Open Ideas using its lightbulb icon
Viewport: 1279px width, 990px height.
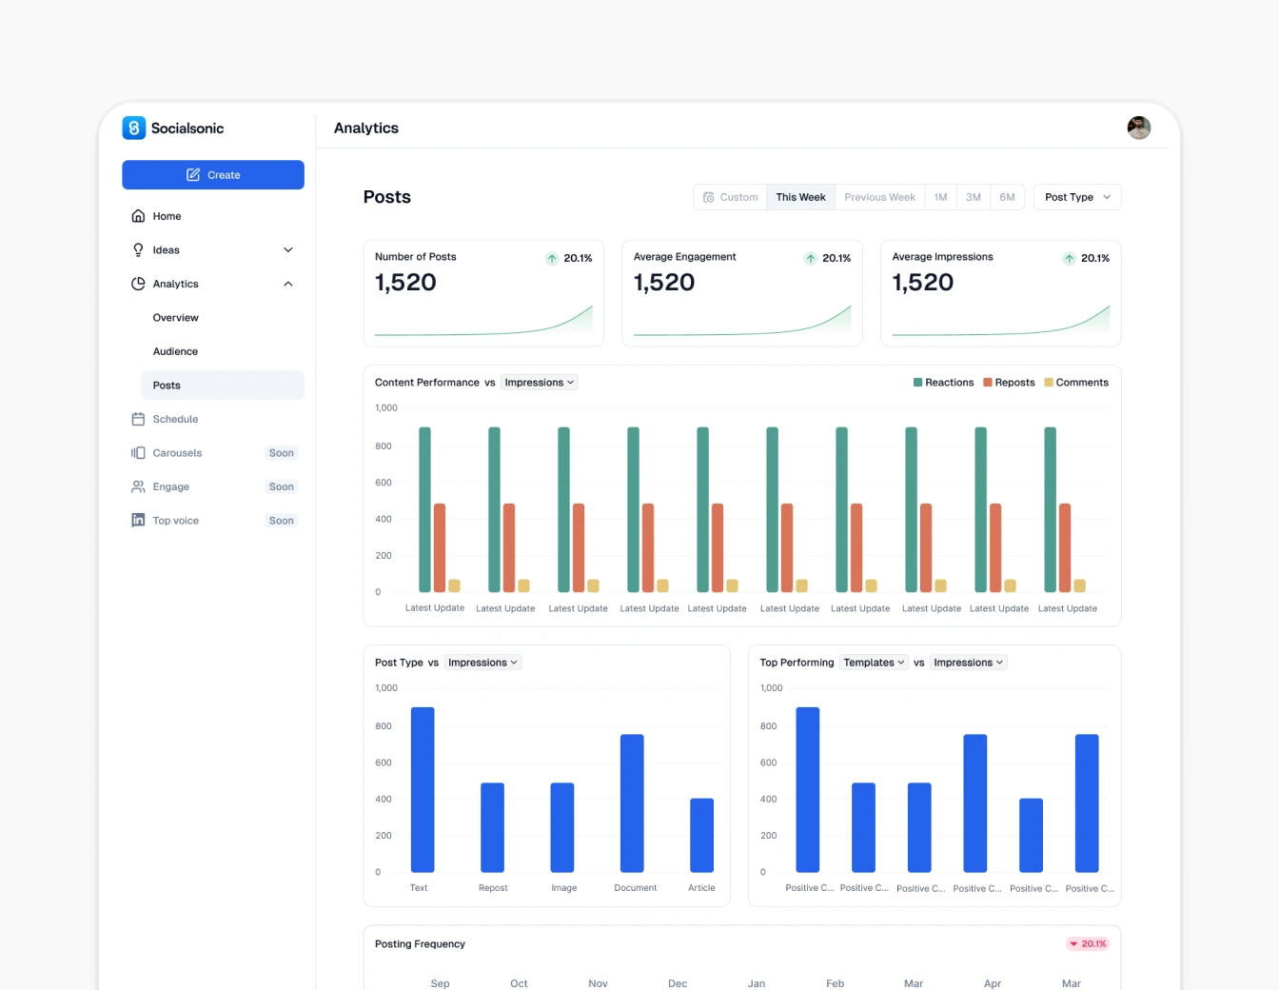(137, 249)
